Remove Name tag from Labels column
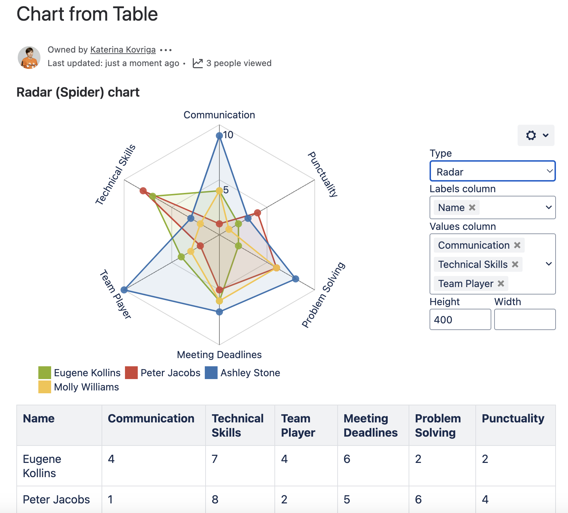Screen dimensions: 568x513 coord(472,207)
